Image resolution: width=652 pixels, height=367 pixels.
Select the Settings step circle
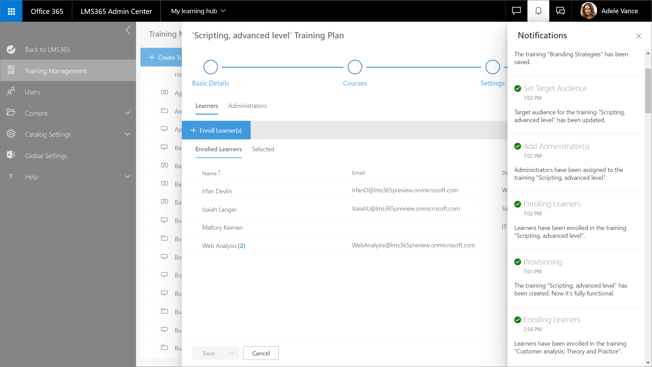[x=493, y=67]
